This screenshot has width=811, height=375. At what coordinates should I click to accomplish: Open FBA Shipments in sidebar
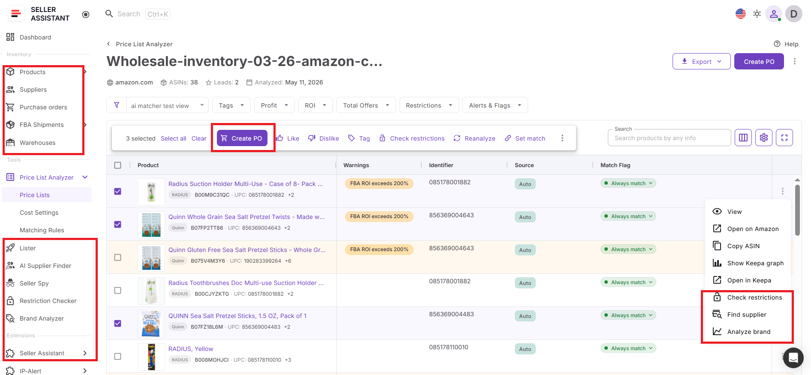coord(42,125)
